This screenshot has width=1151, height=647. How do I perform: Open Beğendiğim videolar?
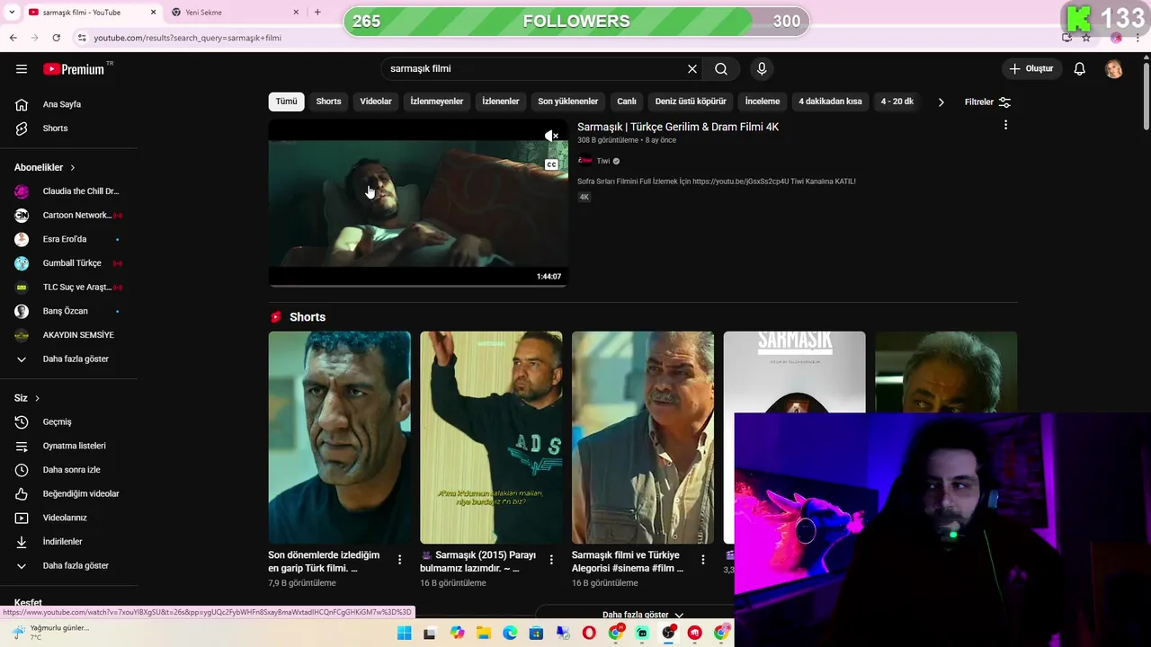click(69, 494)
